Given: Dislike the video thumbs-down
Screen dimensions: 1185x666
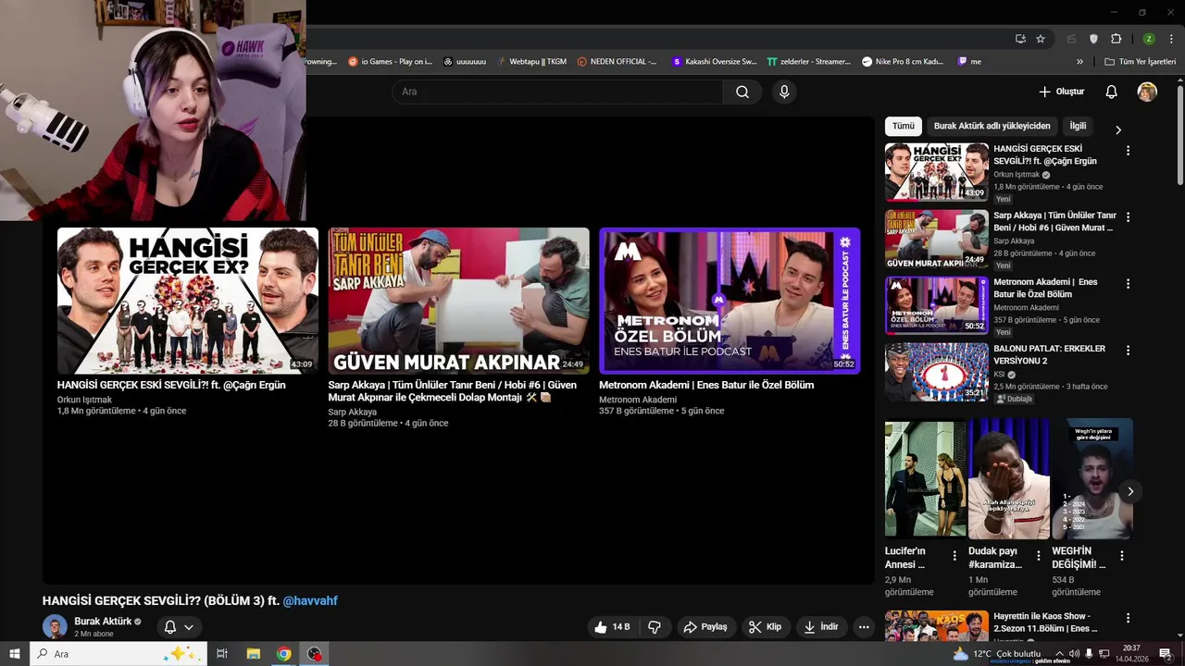Looking at the screenshot, I should 655,627.
